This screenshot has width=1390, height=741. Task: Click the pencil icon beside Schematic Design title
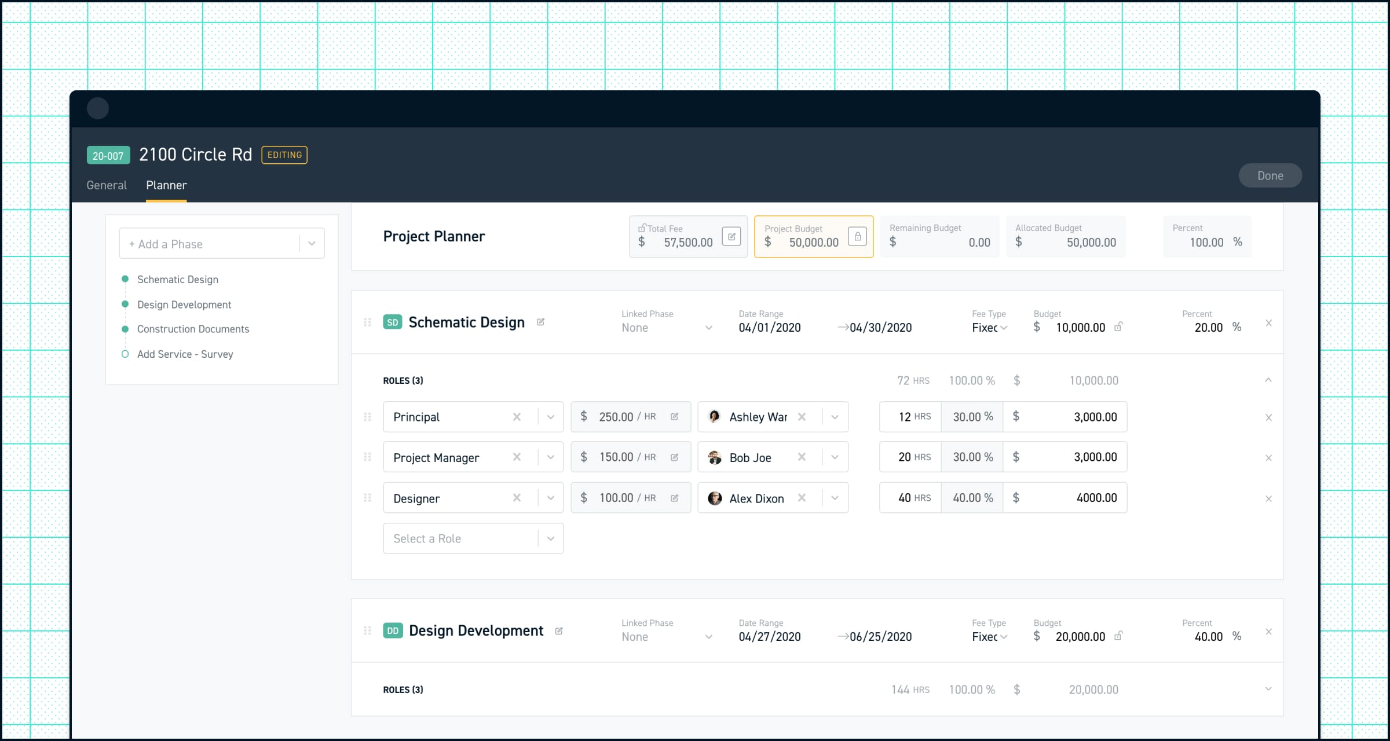[x=541, y=321]
